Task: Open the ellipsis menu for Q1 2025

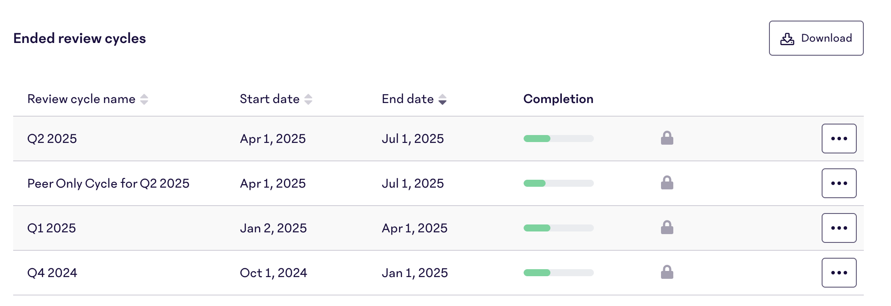Action: click(839, 228)
